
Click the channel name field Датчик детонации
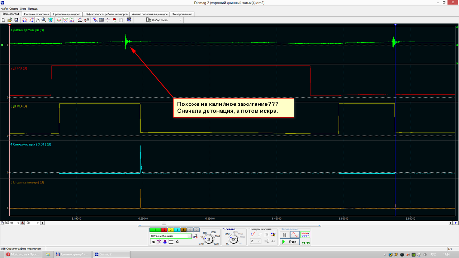169,236
